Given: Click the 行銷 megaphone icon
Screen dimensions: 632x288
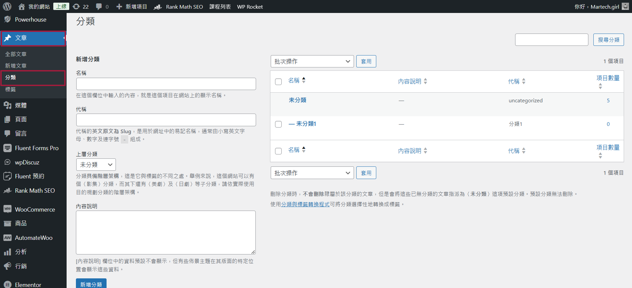Looking at the screenshot, I should tap(7, 266).
